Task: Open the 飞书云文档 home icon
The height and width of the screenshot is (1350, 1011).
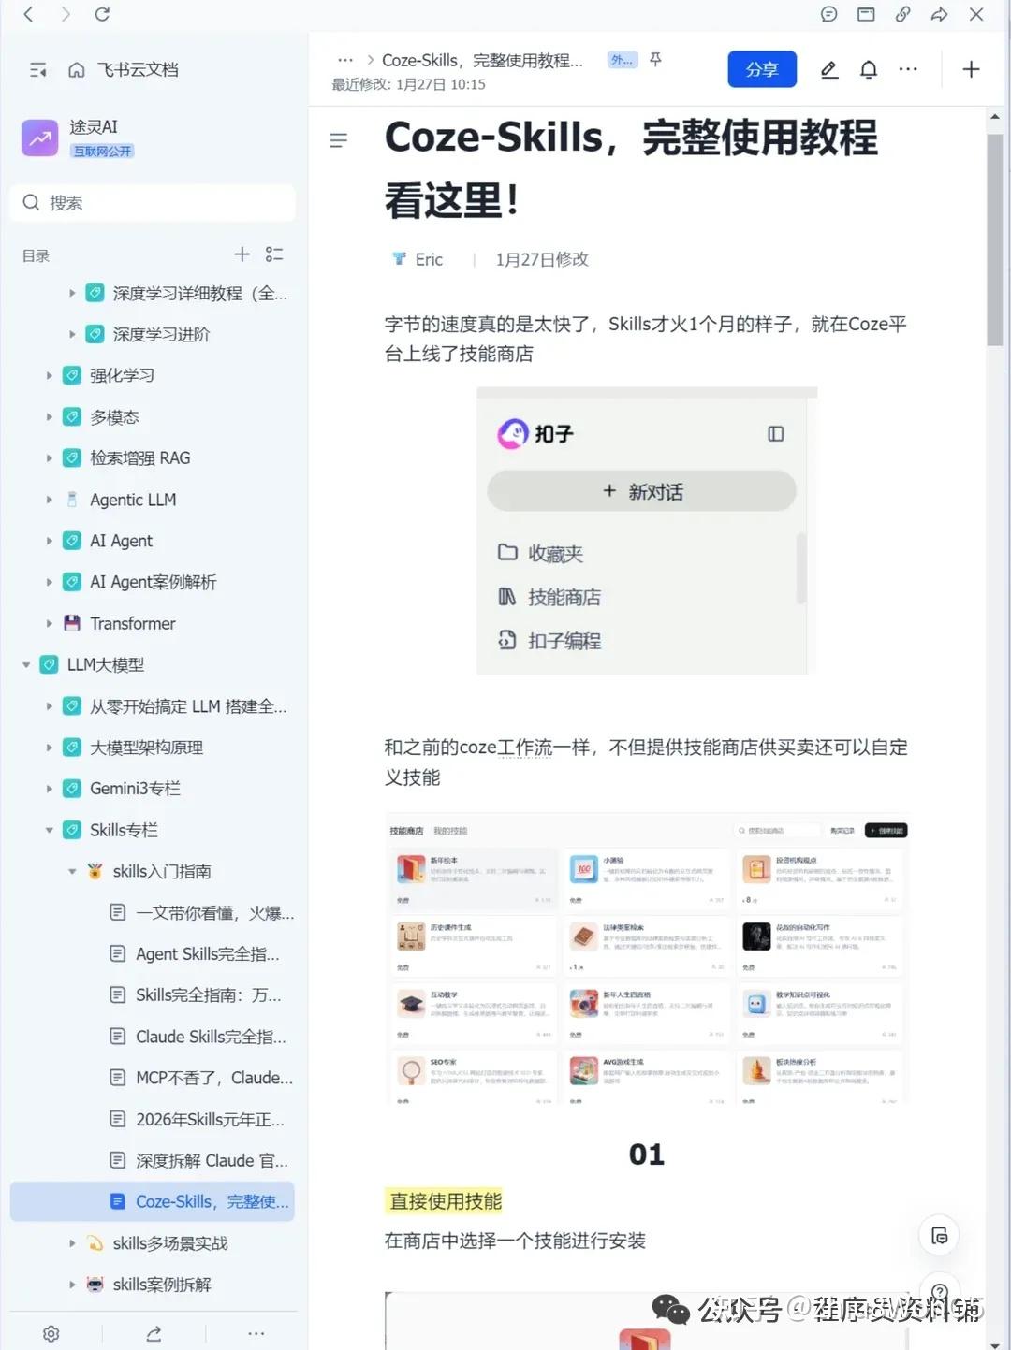Action: tap(77, 70)
